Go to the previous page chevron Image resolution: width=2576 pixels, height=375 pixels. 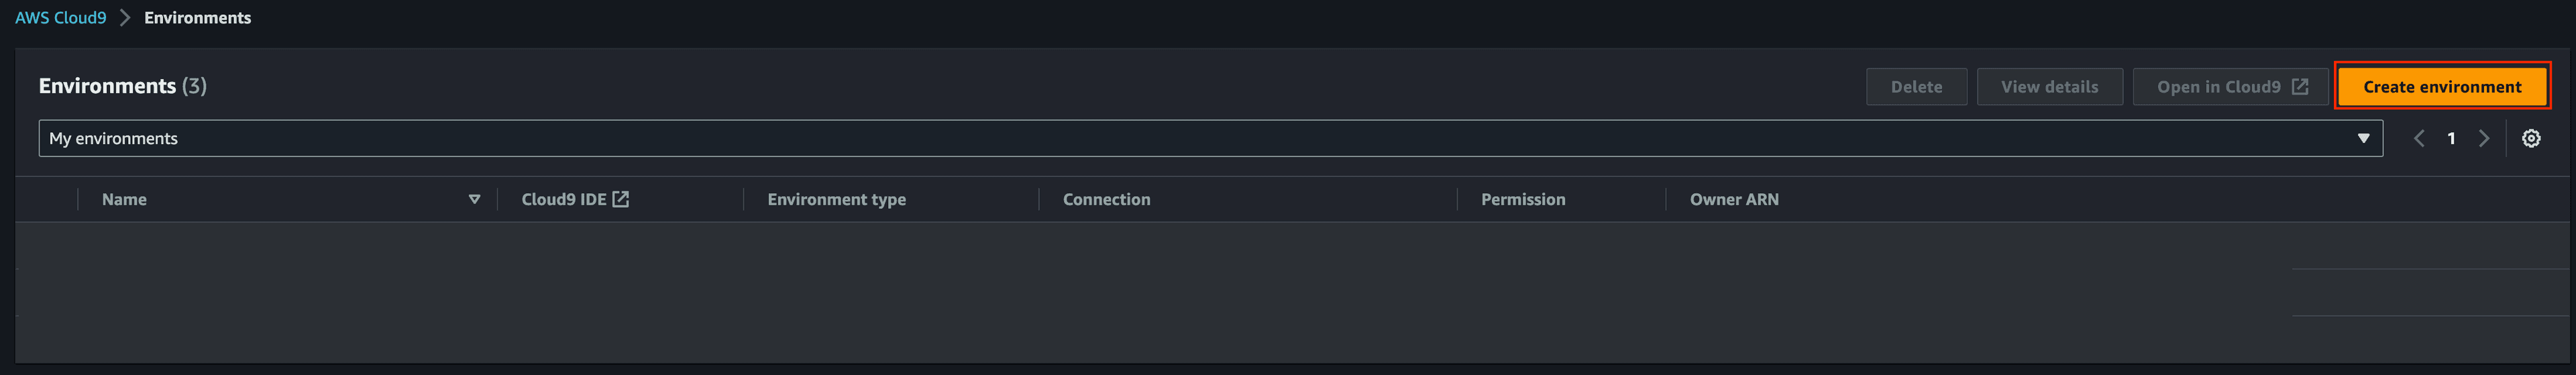[x=2419, y=139]
